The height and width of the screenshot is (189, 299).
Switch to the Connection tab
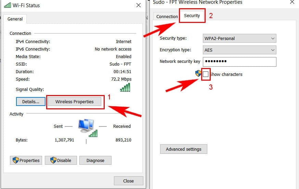tap(167, 16)
